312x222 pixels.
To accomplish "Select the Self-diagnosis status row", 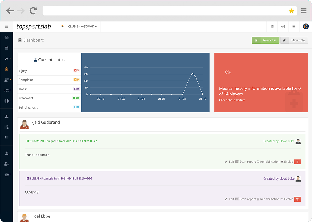I will pos(49,107).
